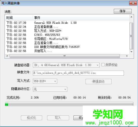138x127 pixels.
Task: Select the '引导扇区: WinVista/7/8' log row
Action: pos(67,39)
